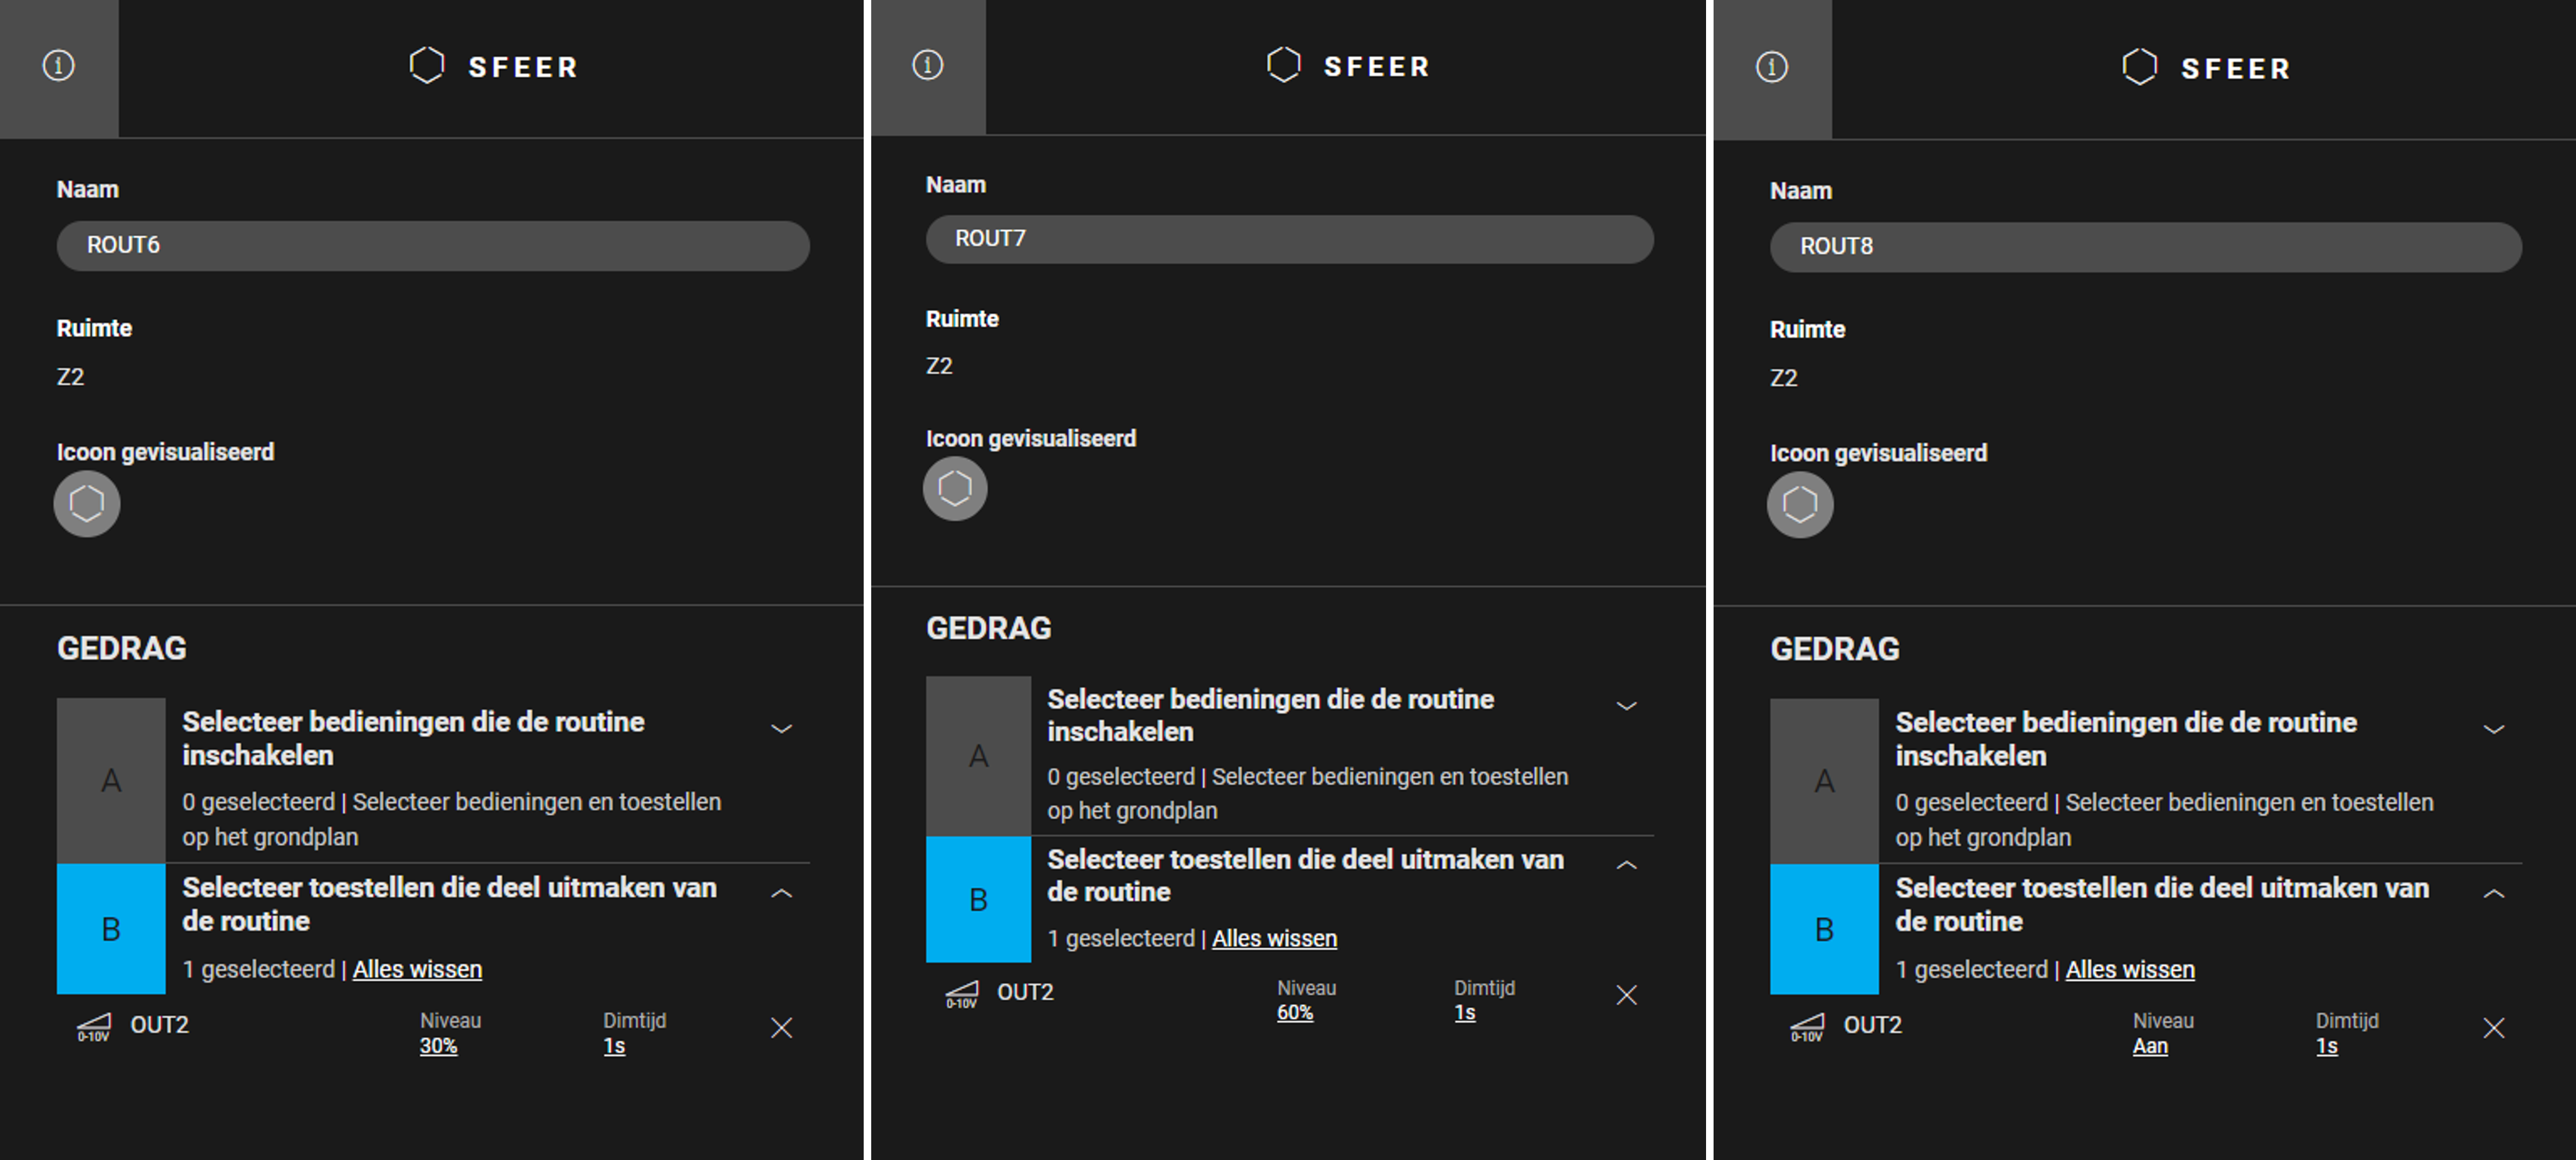Click the 0-10V dimmer icon in ROUT7

click(962, 994)
